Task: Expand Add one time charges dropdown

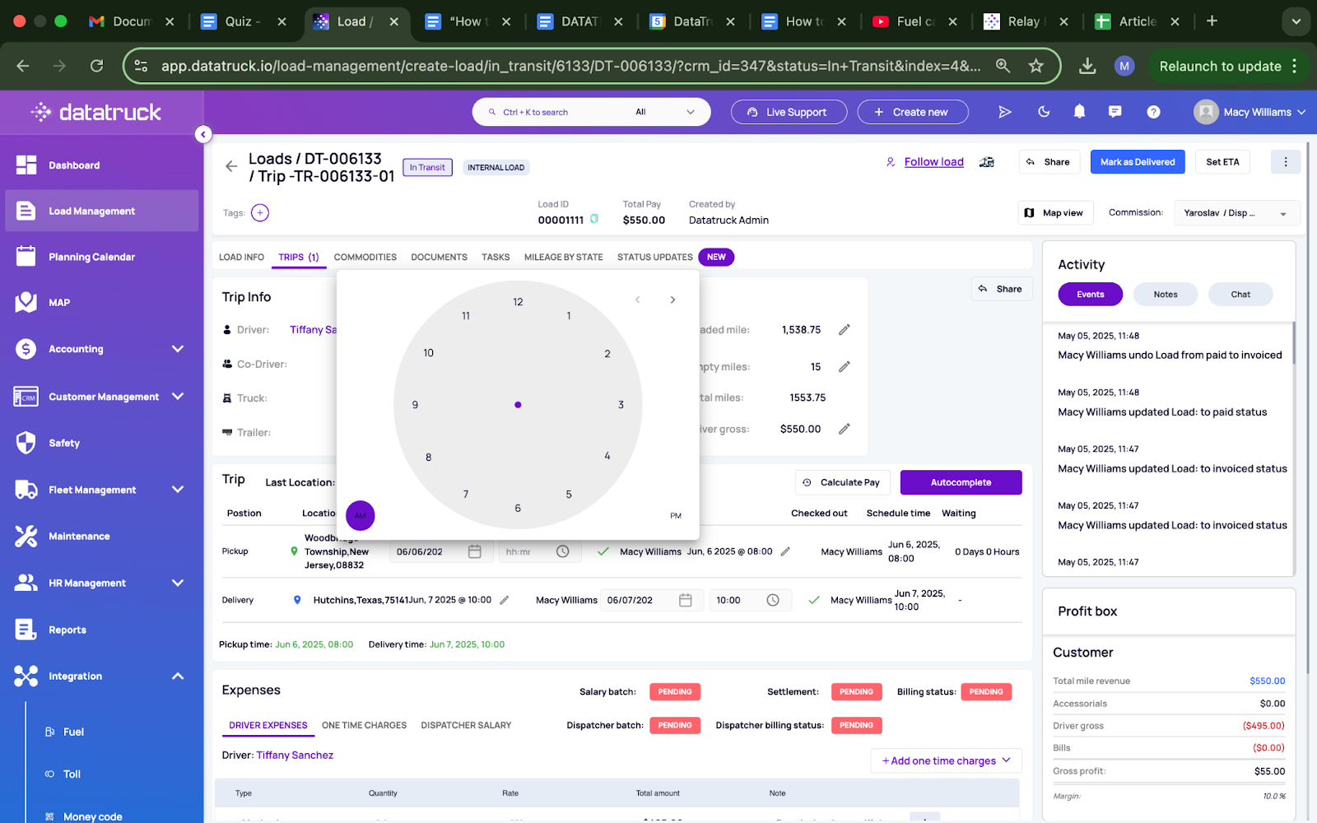Action: (x=947, y=761)
